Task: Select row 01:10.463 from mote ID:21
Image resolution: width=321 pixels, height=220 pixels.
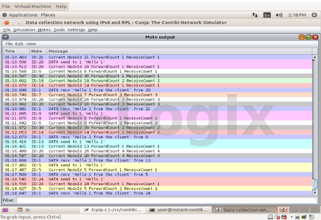Action: pyautogui.click(x=158, y=57)
